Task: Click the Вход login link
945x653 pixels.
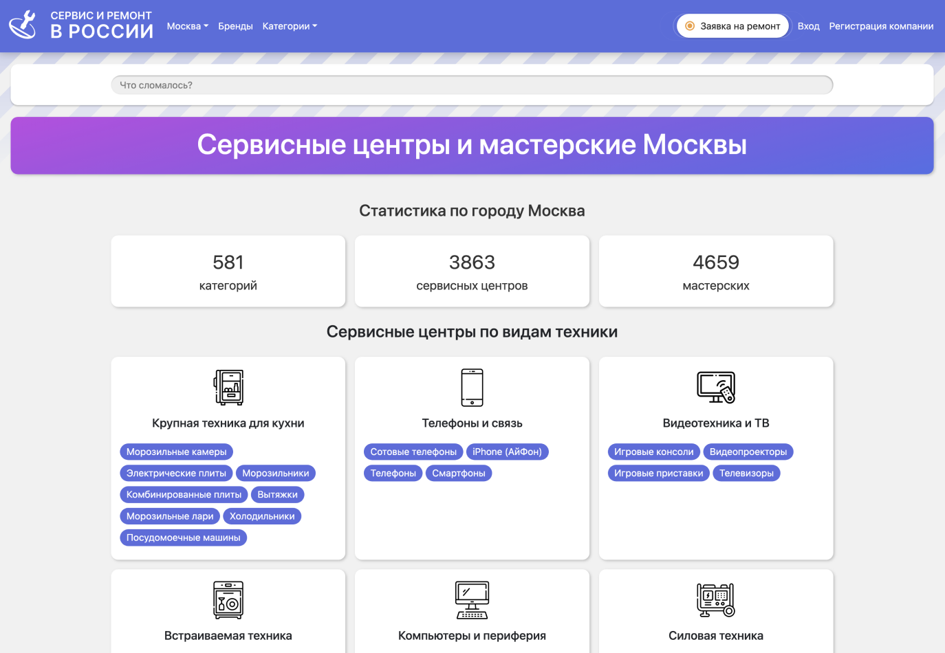Action: pyautogui.click(x=808, y=26)
